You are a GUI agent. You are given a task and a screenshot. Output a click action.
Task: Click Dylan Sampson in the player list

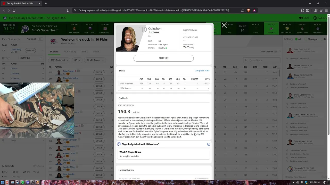(70, 140)
